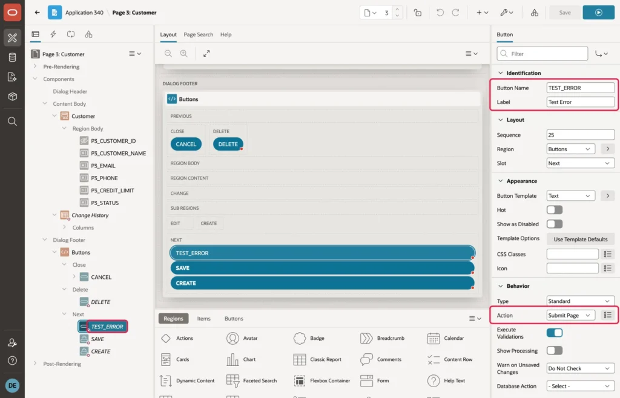Screen dimensions: 620x398
Task: Open SQL Workshop database icon in sidebar
Action: 12,57
